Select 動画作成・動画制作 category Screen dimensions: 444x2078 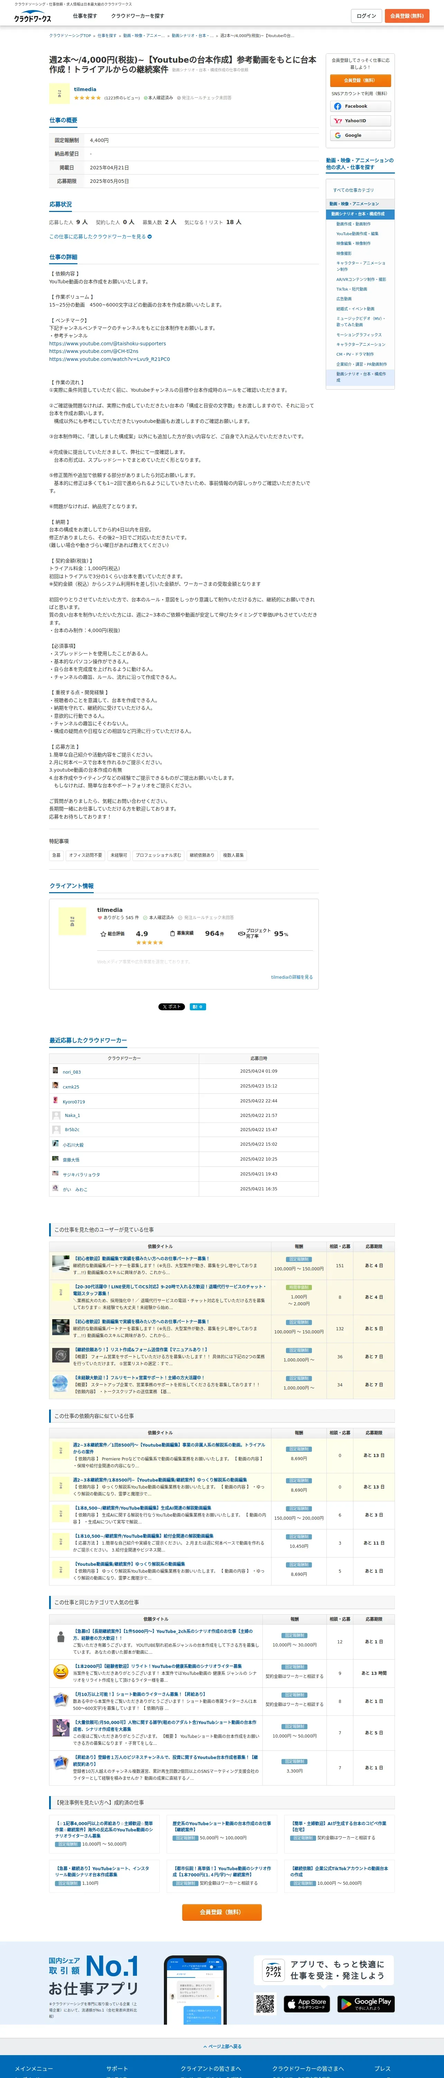coord(354,224)
